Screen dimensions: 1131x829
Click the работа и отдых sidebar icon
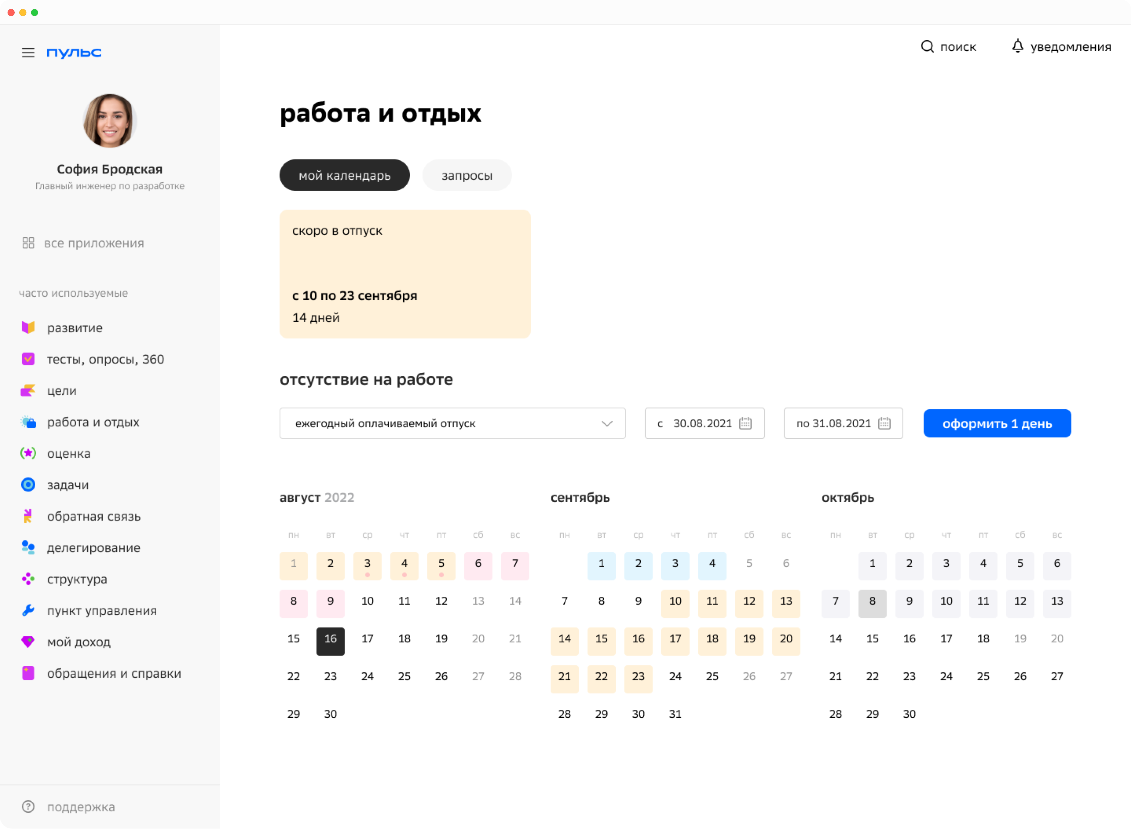pyautogui.click(x=28, y=422)
